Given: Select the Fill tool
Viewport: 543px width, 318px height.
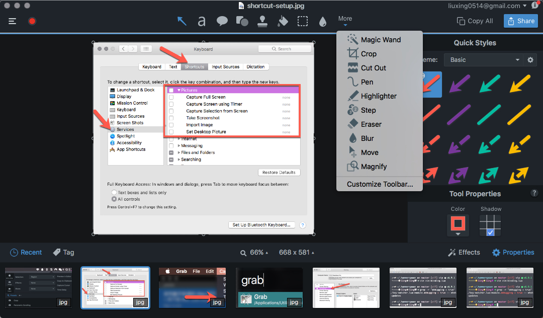Looking at the screenshot, I should tap(282, 21).
